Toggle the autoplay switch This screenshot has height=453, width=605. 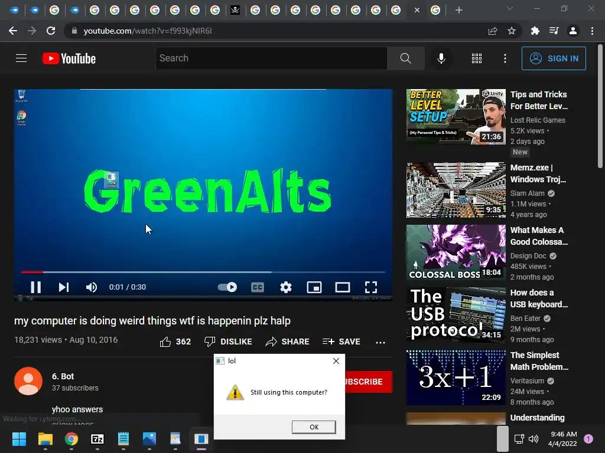coord(227,287)
